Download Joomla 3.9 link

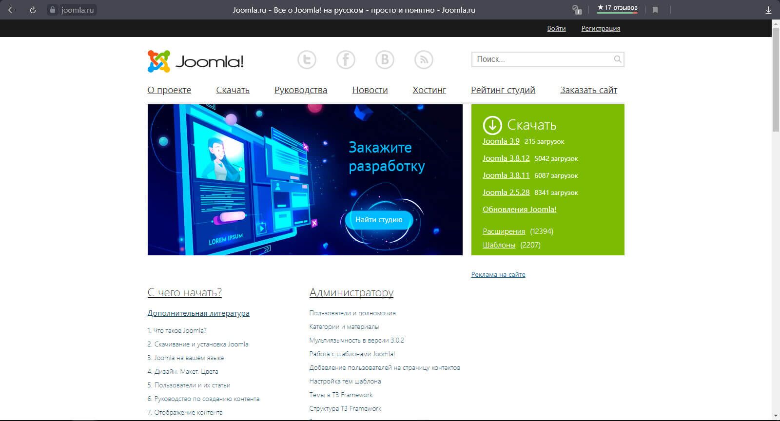tap(501, 141)
